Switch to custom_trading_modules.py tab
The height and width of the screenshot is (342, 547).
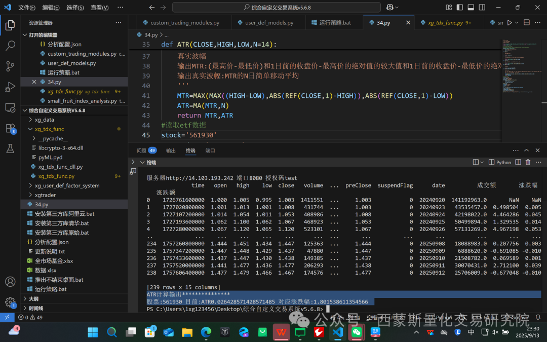tap(184, 23)
